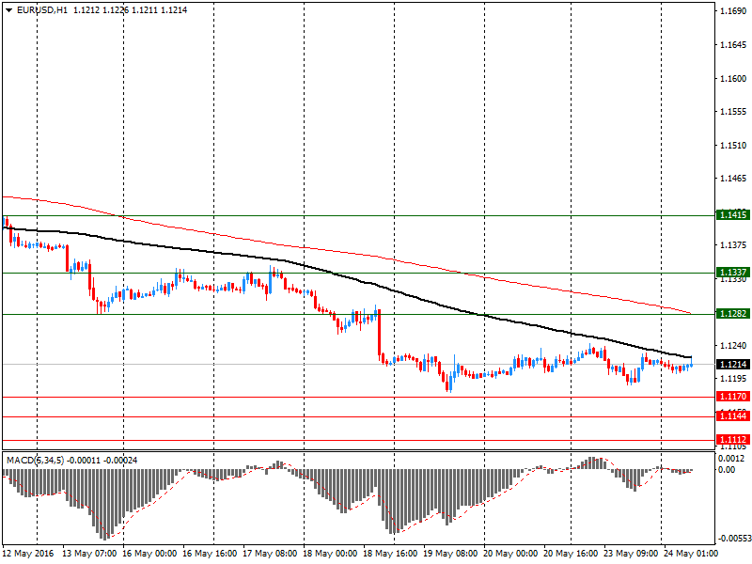Select the 1.1555 price axis value
The height and width of the screenshot is (564, 752).
point(733,112)
